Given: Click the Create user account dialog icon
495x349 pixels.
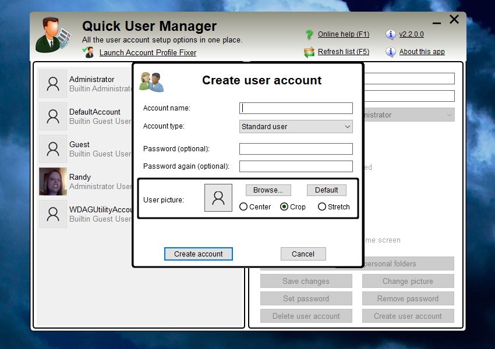Looking at the screenshot, I should (151, 81).
